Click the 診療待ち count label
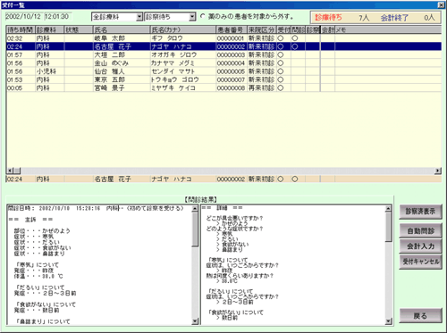 pyautogui.click(x=329, y=18)
